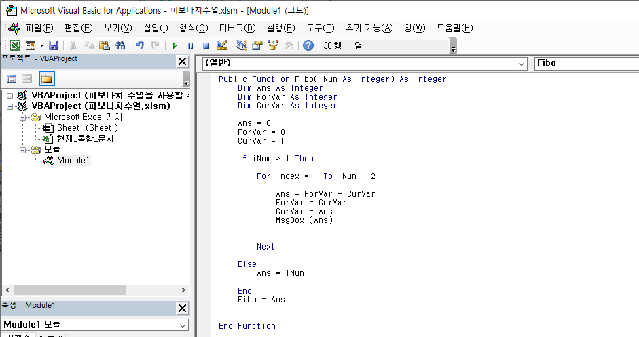Click the VBA icon beside 파일 menu
This screenshot has width=639, height=337.
pos(14,28)
